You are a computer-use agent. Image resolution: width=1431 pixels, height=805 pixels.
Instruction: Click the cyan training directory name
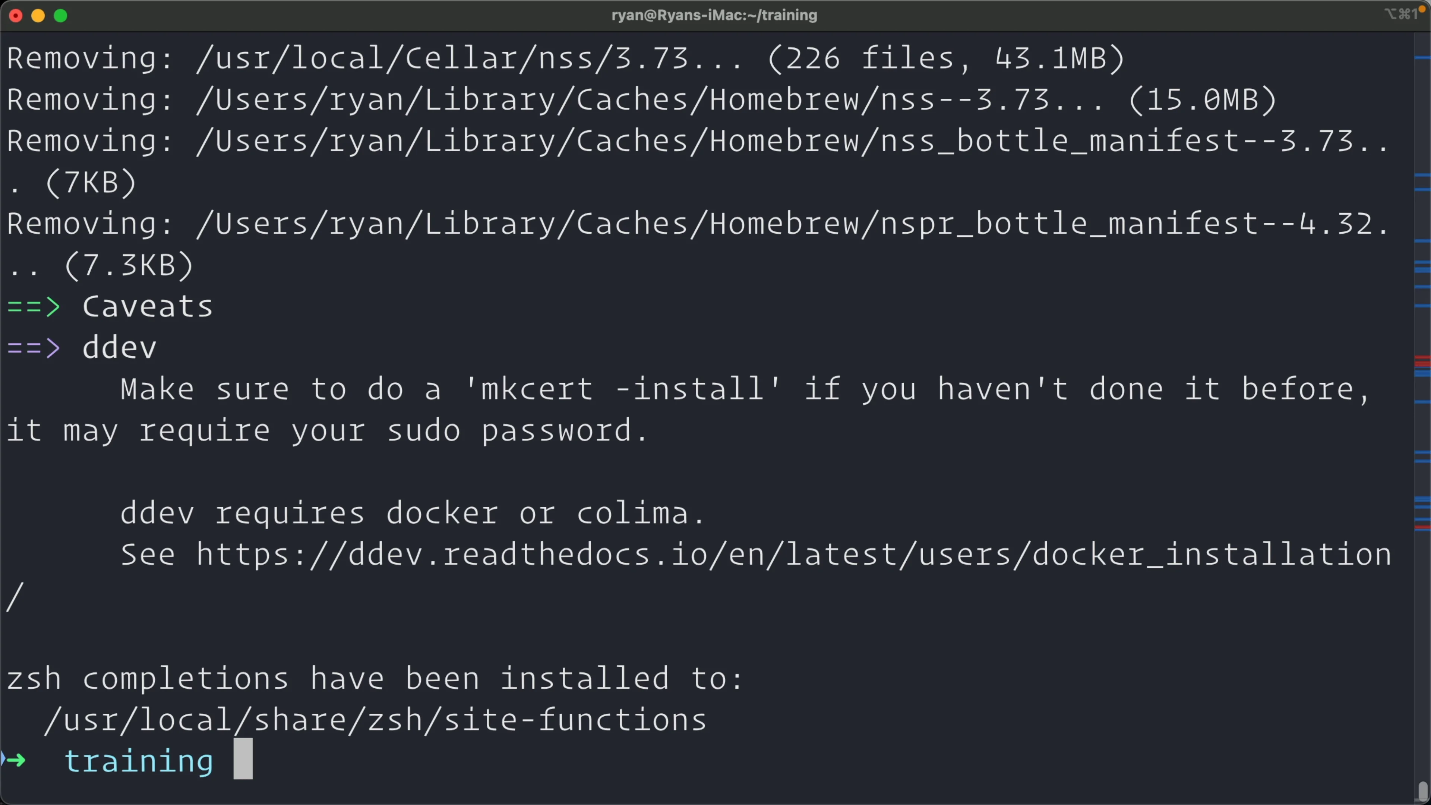139,761
